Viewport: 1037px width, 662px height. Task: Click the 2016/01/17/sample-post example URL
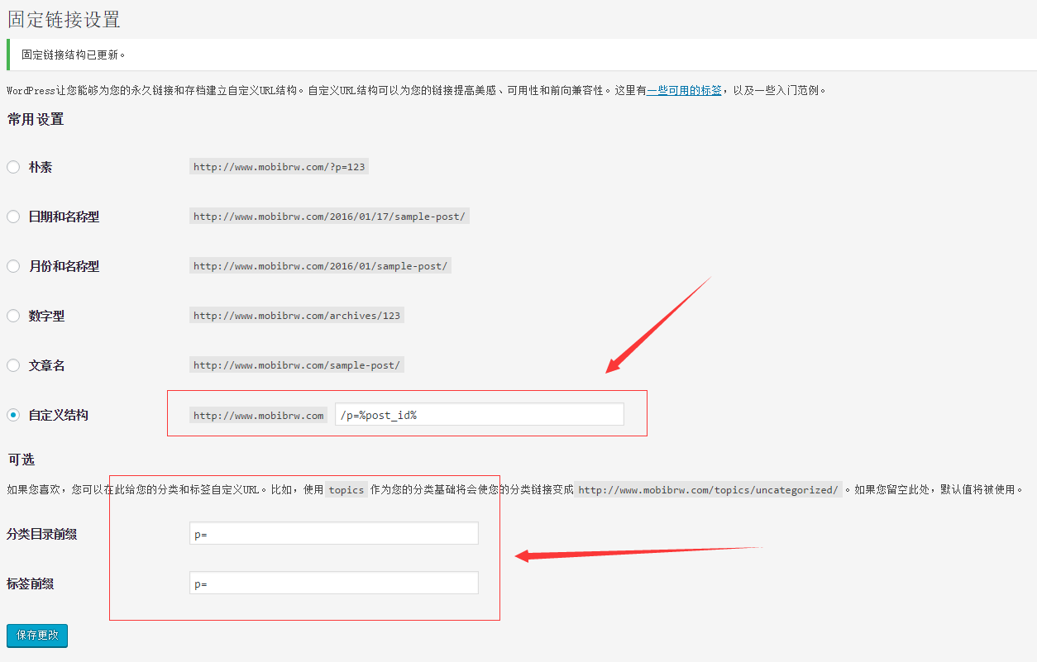(x=329, y=217)
